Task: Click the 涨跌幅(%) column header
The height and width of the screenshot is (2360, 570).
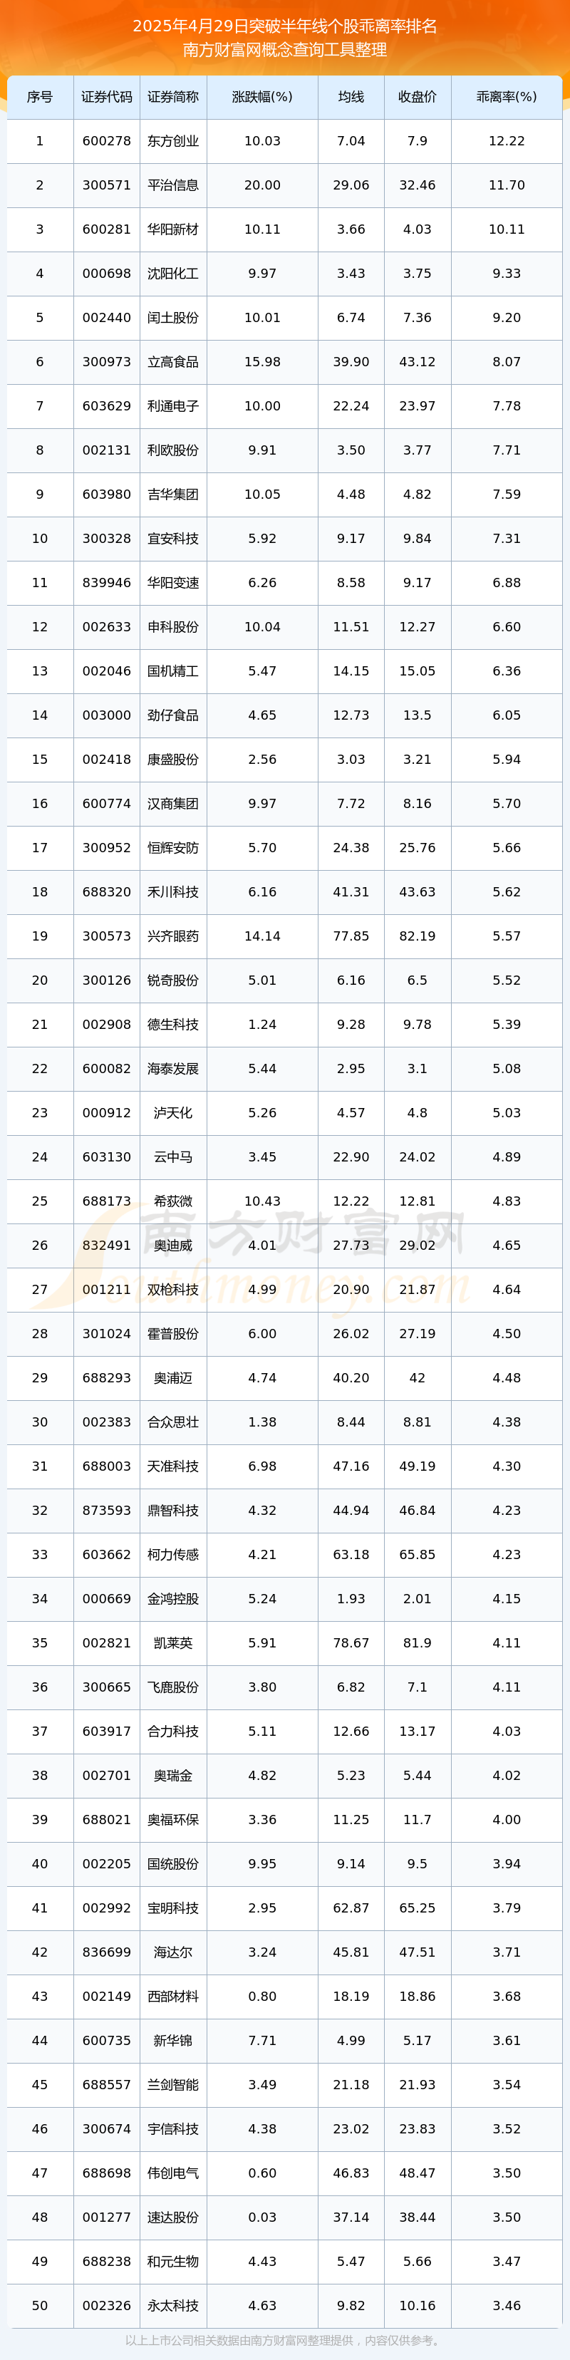Action: 262,97
